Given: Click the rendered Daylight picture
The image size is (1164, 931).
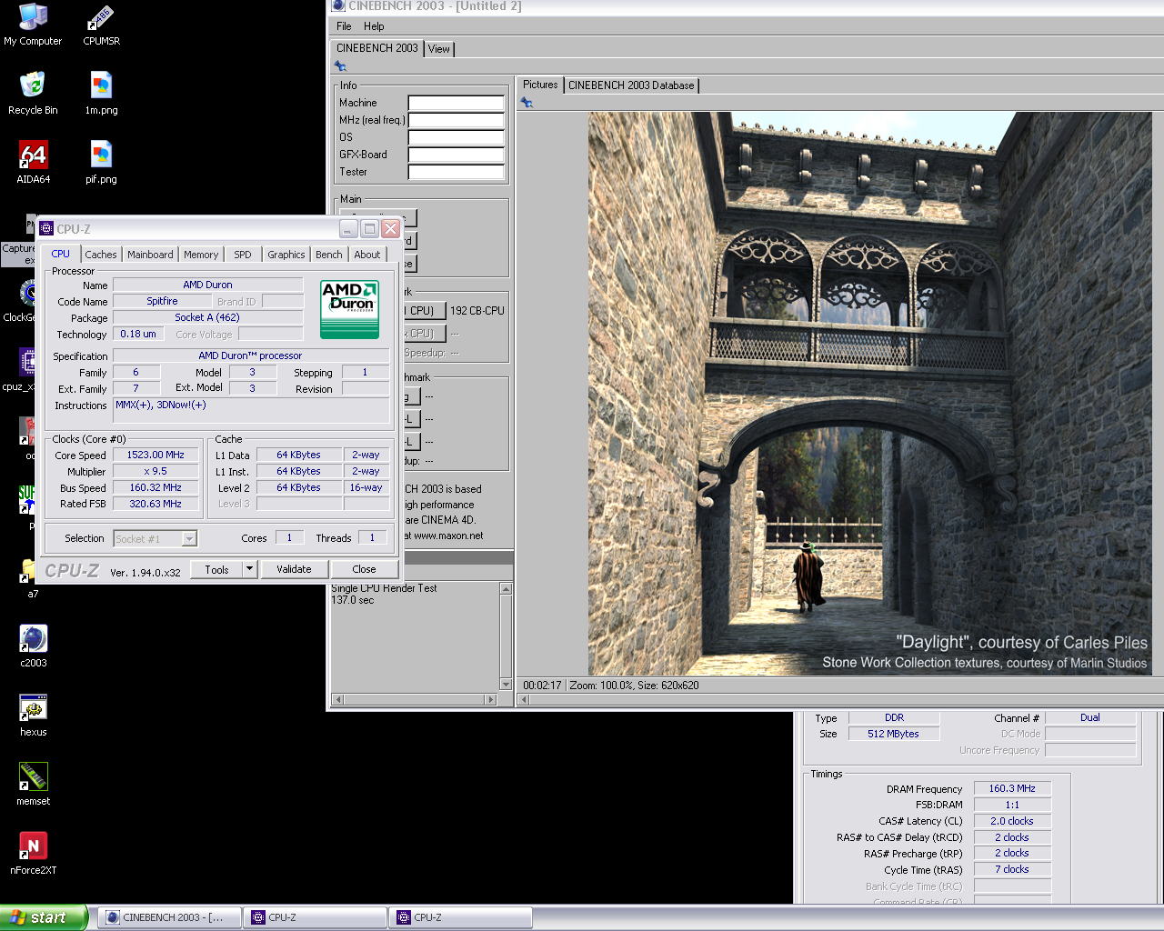Looking at the screenshot, I should coord(869,394).
